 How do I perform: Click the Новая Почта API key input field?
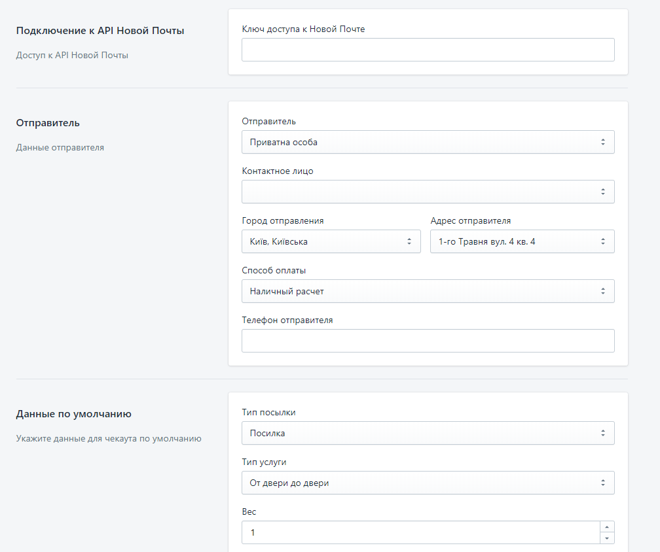coord(428,50)
